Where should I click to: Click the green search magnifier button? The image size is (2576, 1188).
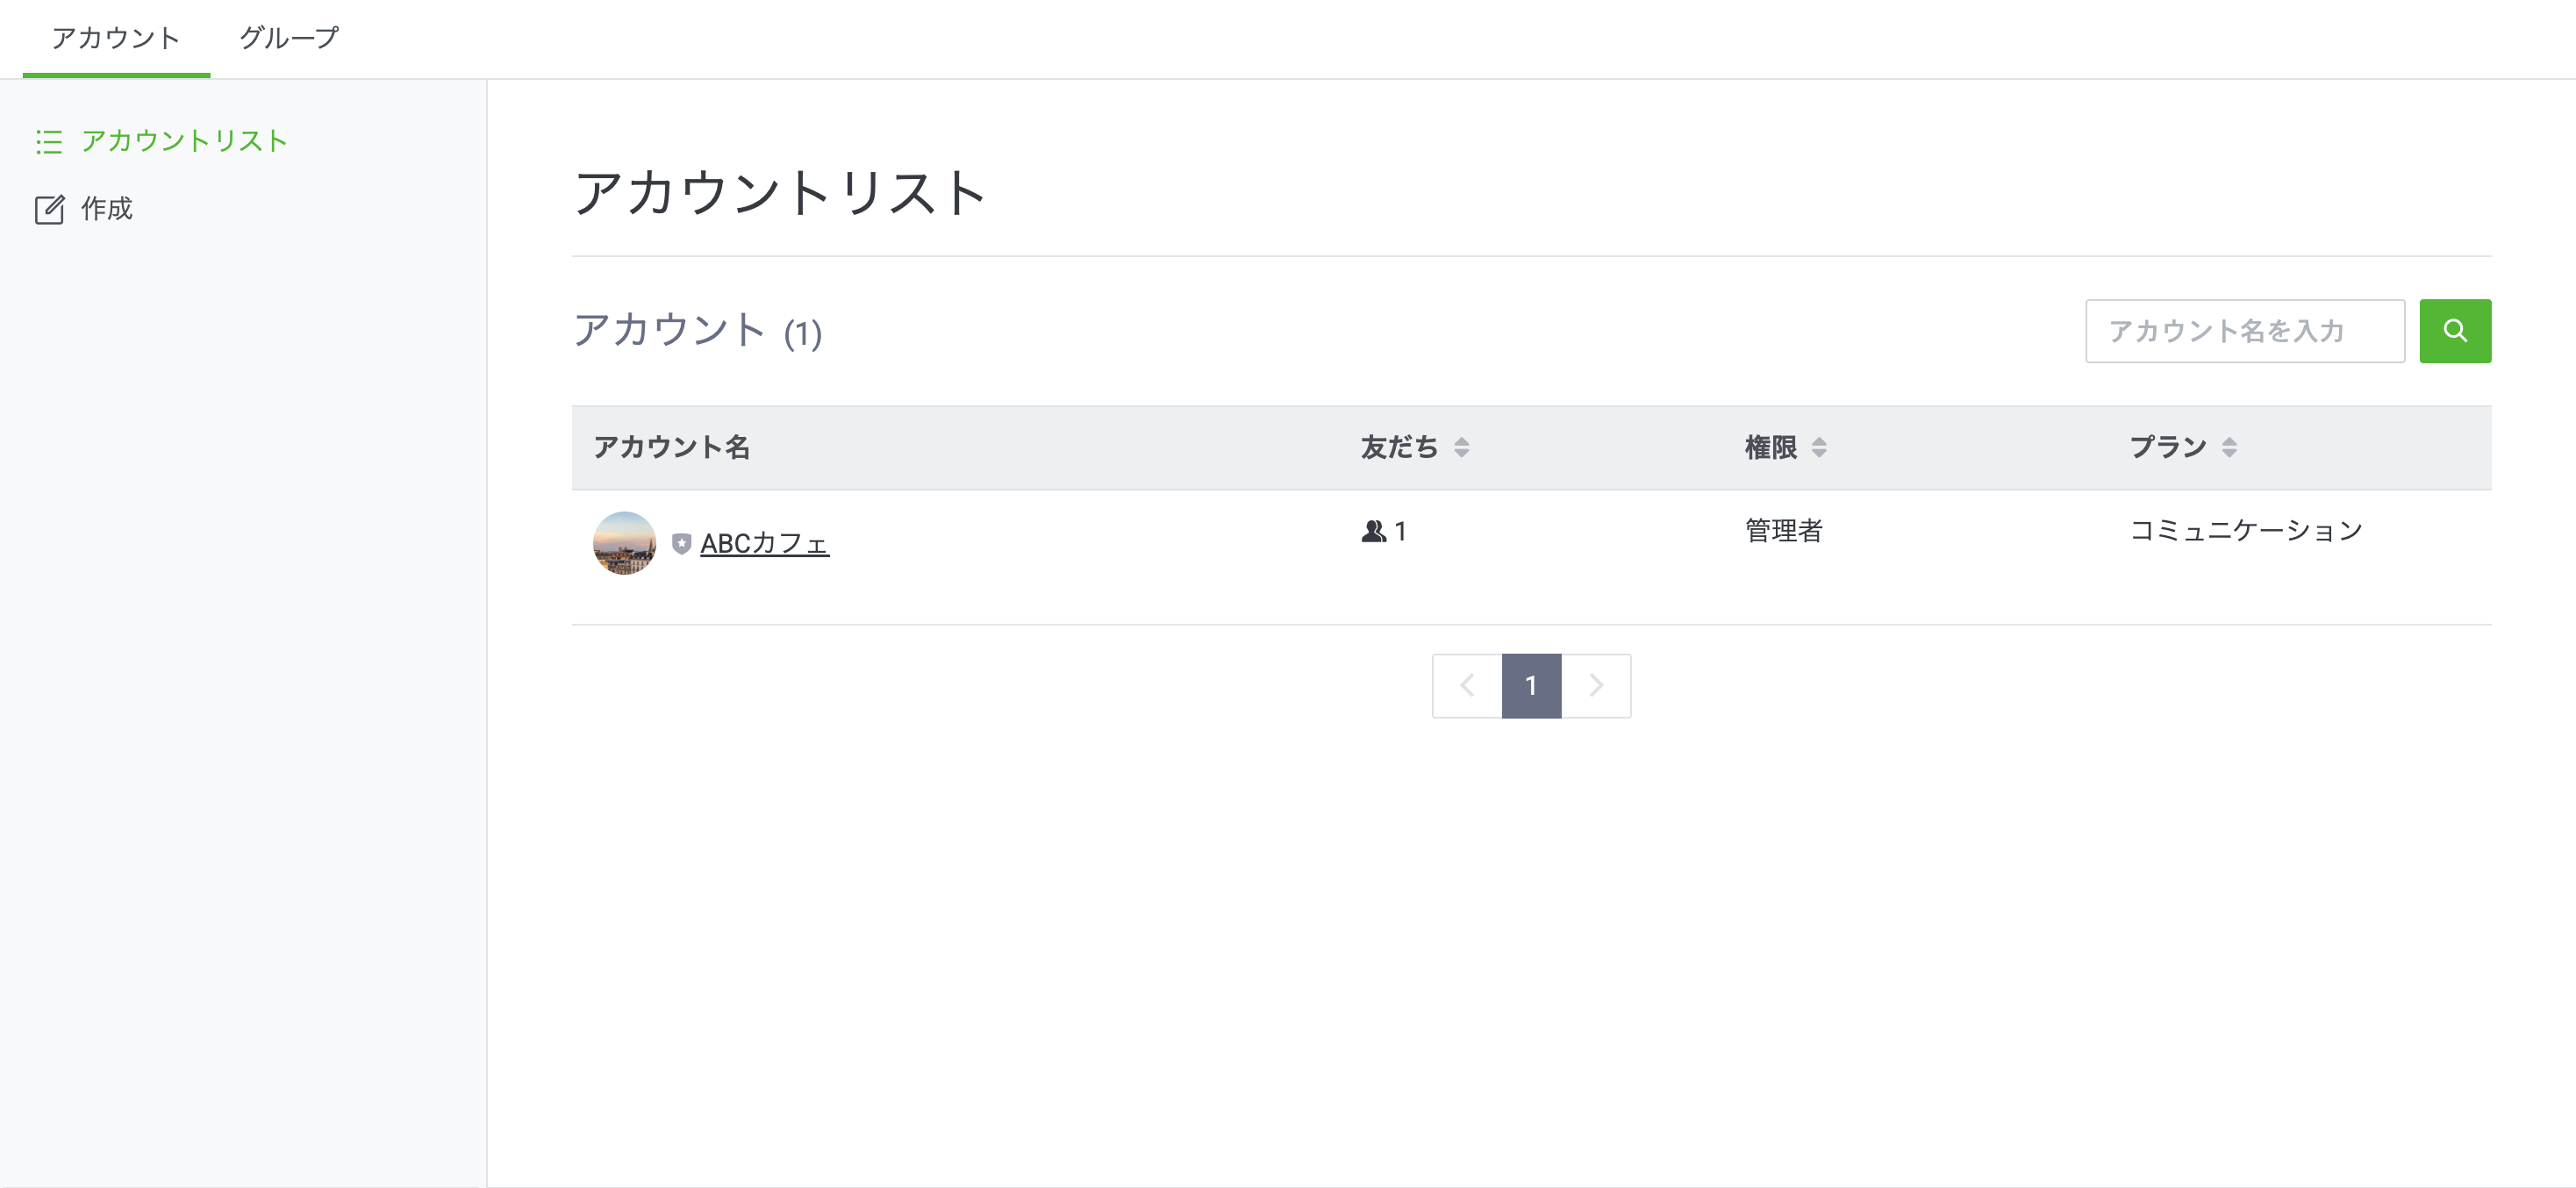click(2454, 331)
